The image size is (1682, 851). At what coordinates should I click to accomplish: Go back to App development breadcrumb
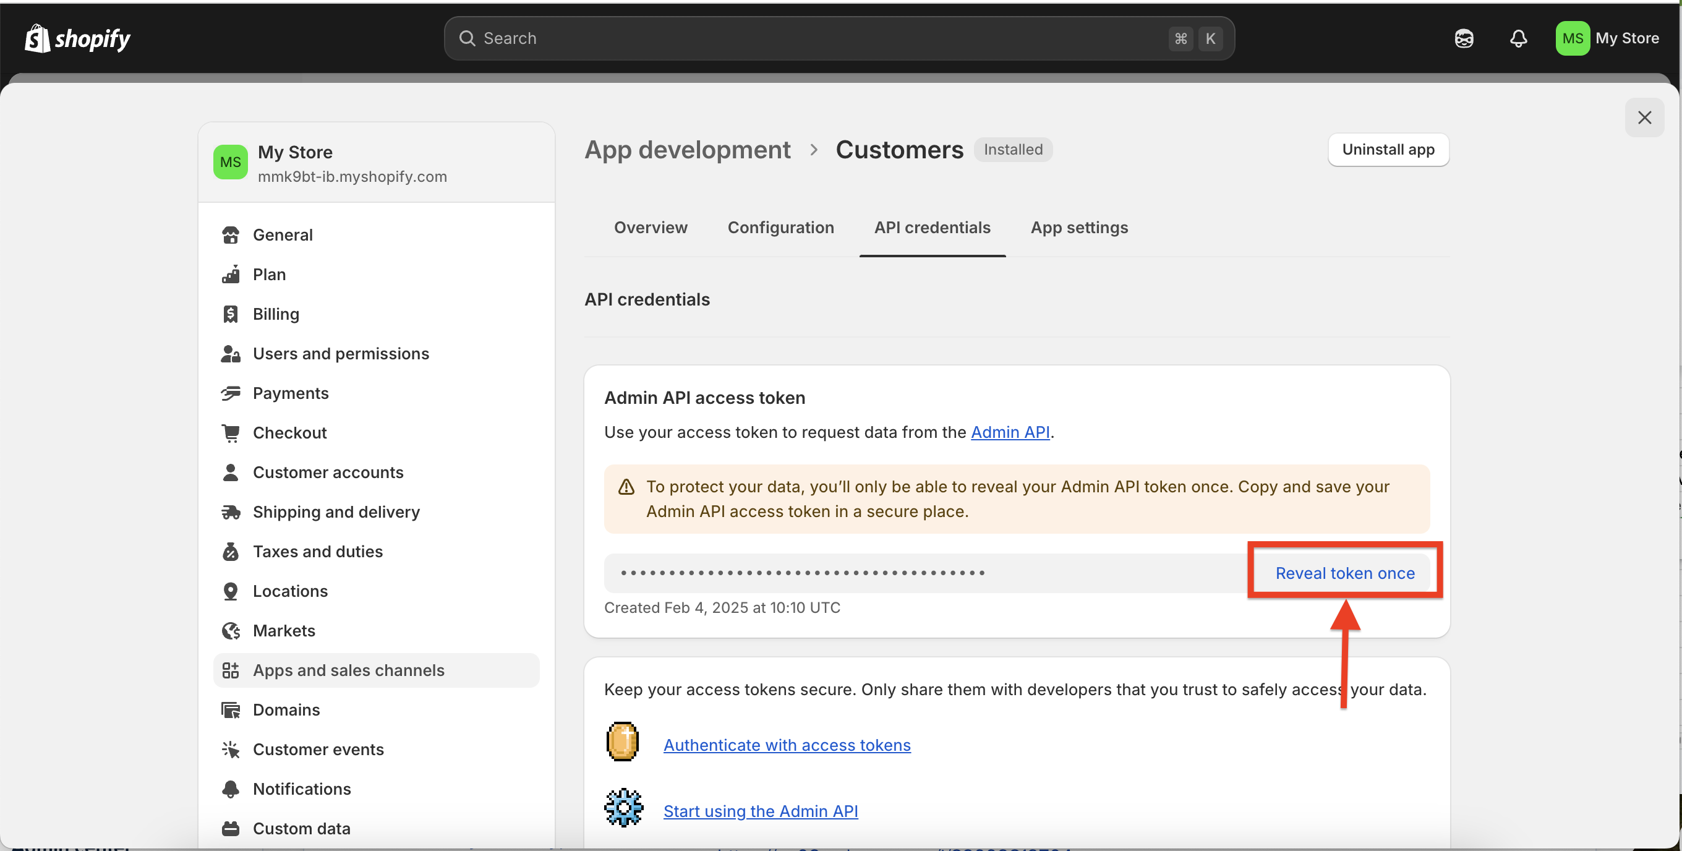[687, 150]
